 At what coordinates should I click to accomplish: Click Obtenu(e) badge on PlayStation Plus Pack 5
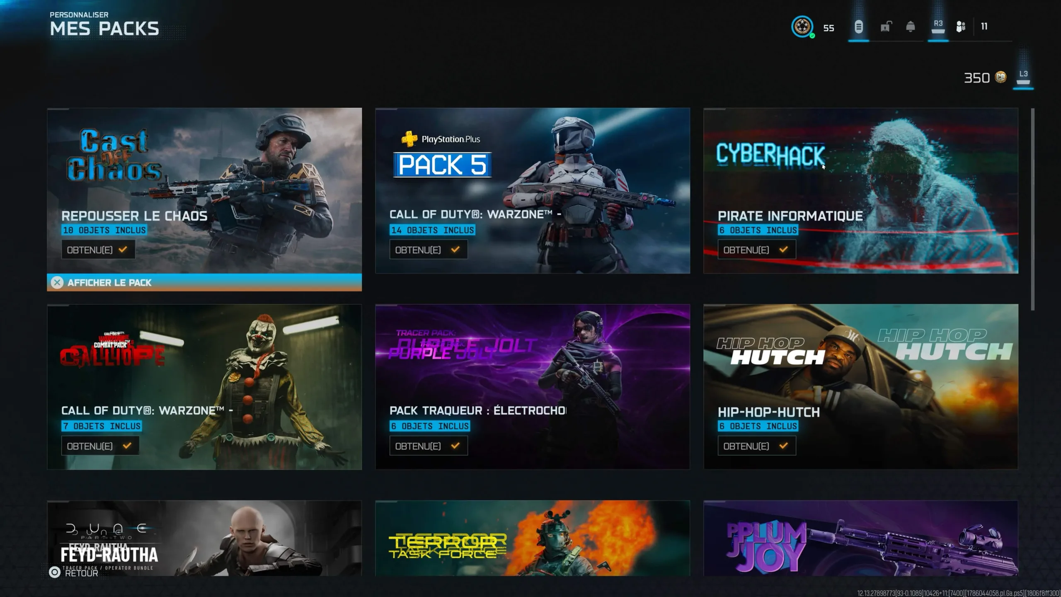tap(428, 250)
